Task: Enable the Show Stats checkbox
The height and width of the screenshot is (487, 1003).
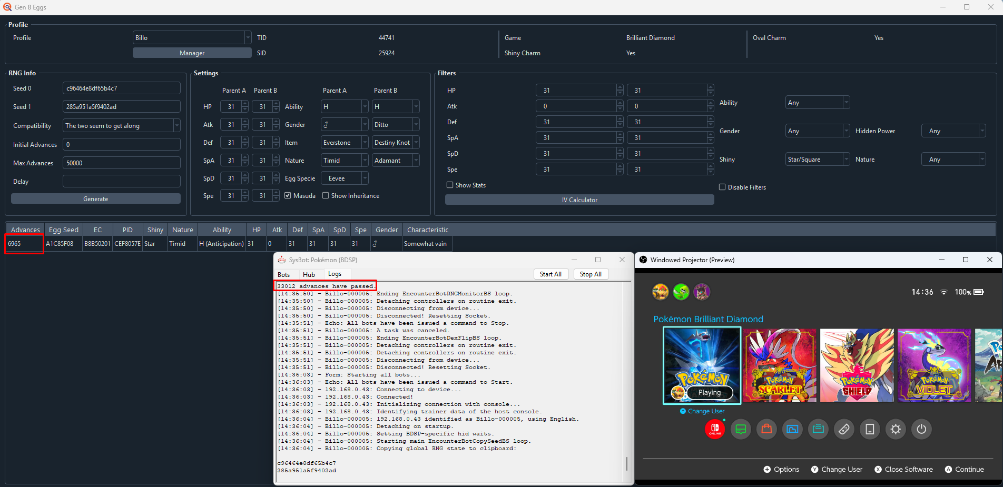Action: click(x=450, y=185)
